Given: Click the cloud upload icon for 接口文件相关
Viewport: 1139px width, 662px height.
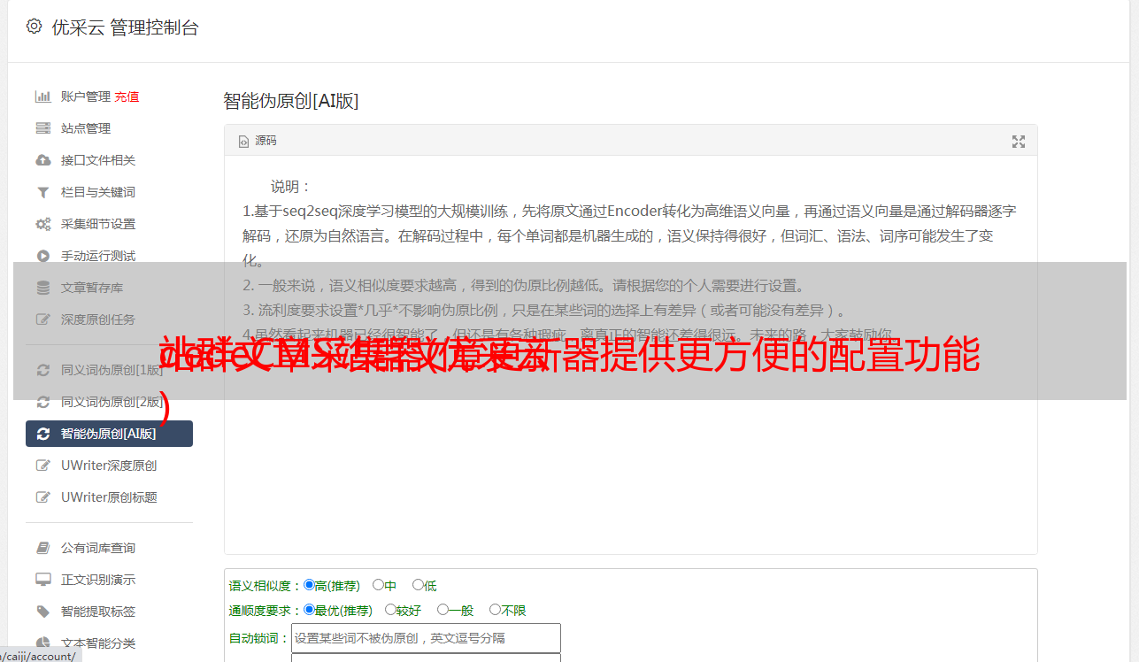Looking at the screenshot, I should [x=42, y=160].
